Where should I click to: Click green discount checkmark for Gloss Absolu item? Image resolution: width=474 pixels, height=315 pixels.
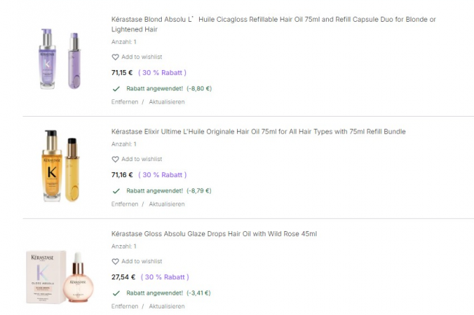click(116, 292)
